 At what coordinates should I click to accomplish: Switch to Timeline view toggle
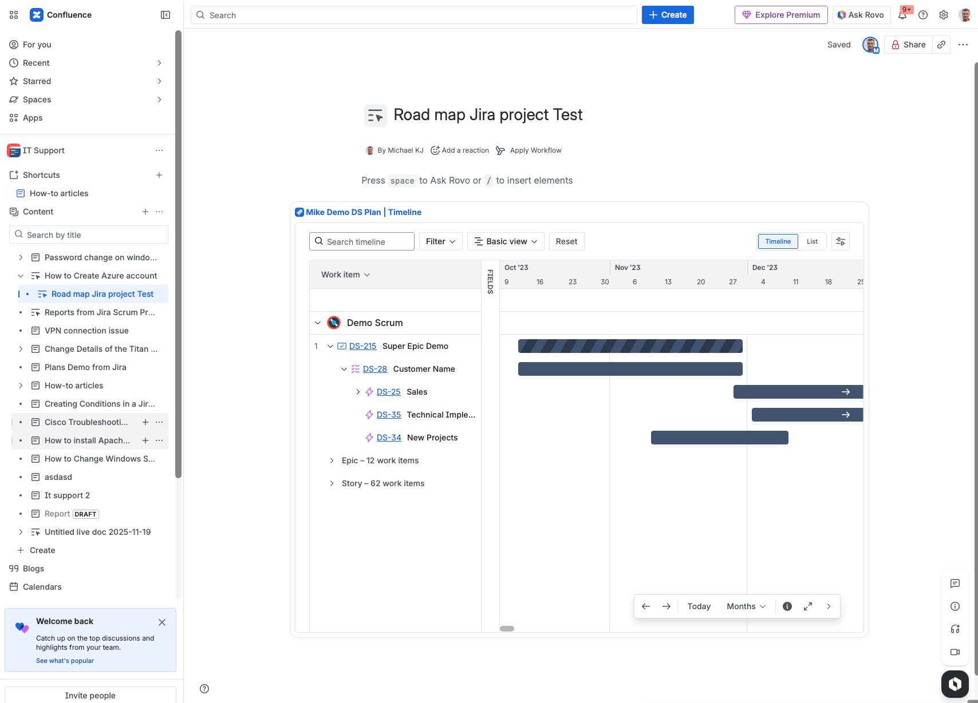pyautogui.click(x=778, y=241)
